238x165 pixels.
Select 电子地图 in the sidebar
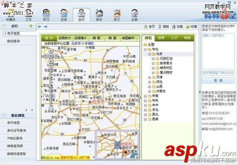coord(19,33)
